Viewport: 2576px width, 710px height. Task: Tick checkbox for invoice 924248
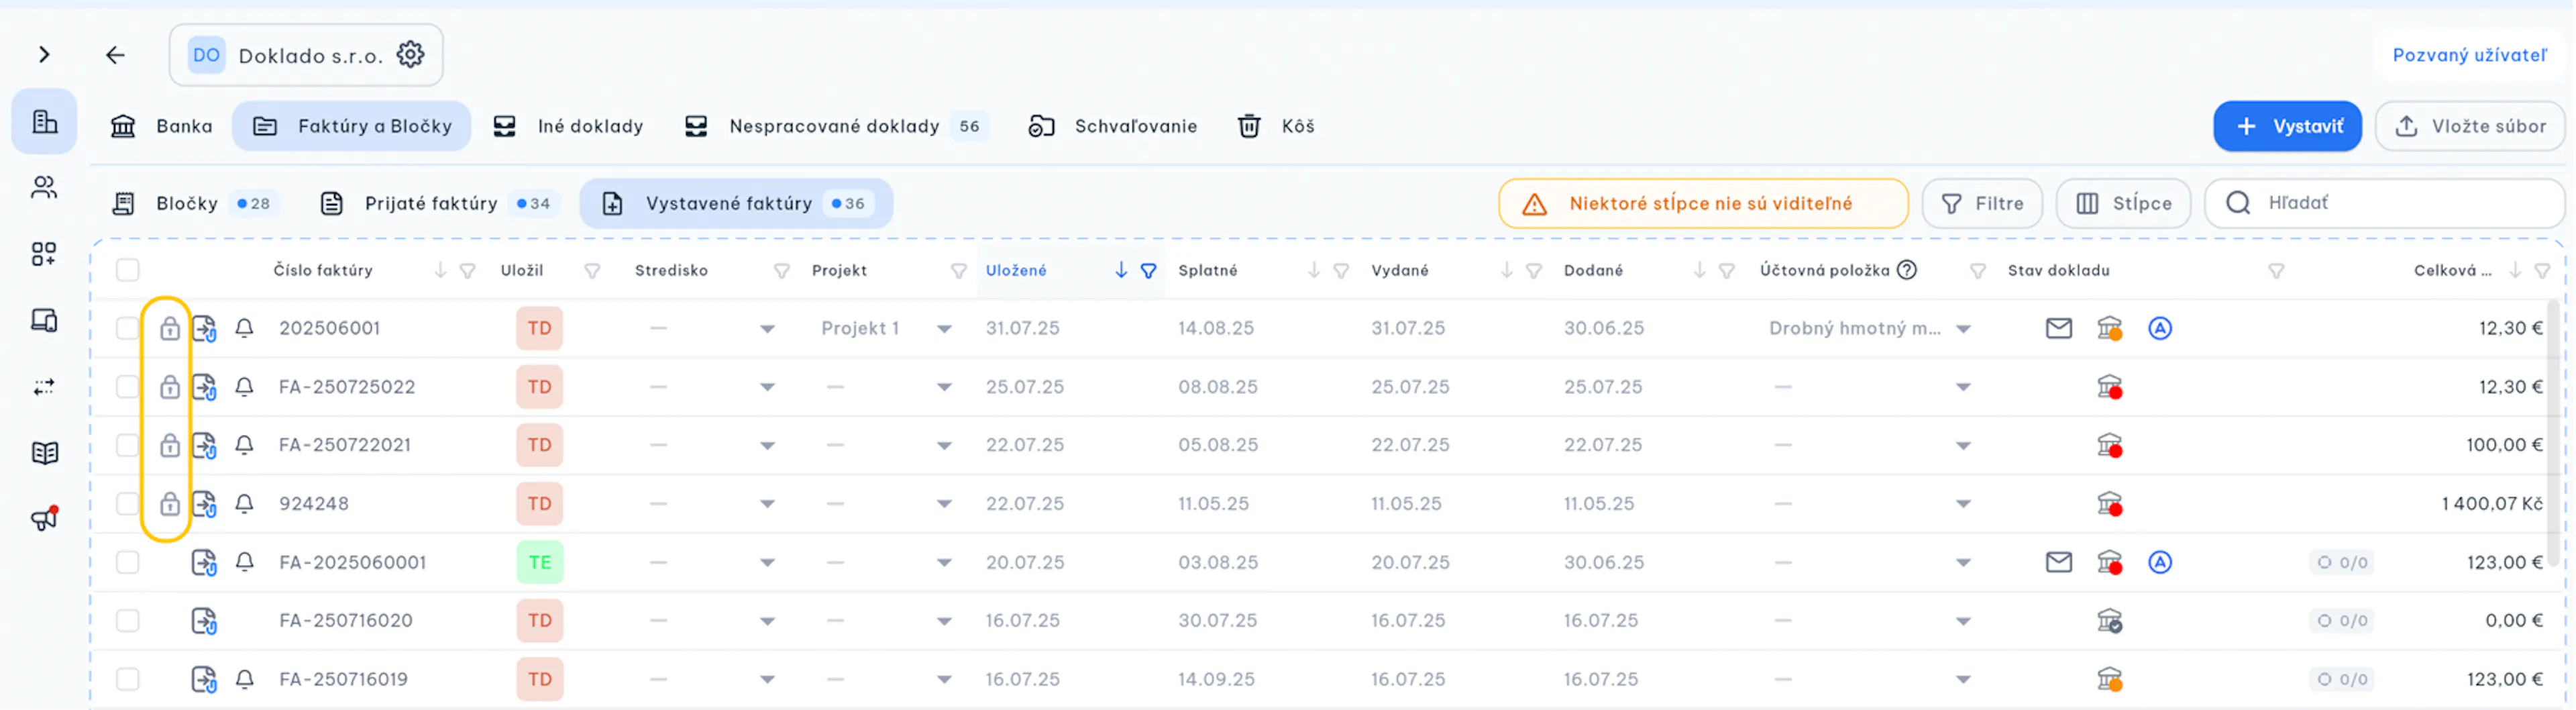[x=128, y=504]
